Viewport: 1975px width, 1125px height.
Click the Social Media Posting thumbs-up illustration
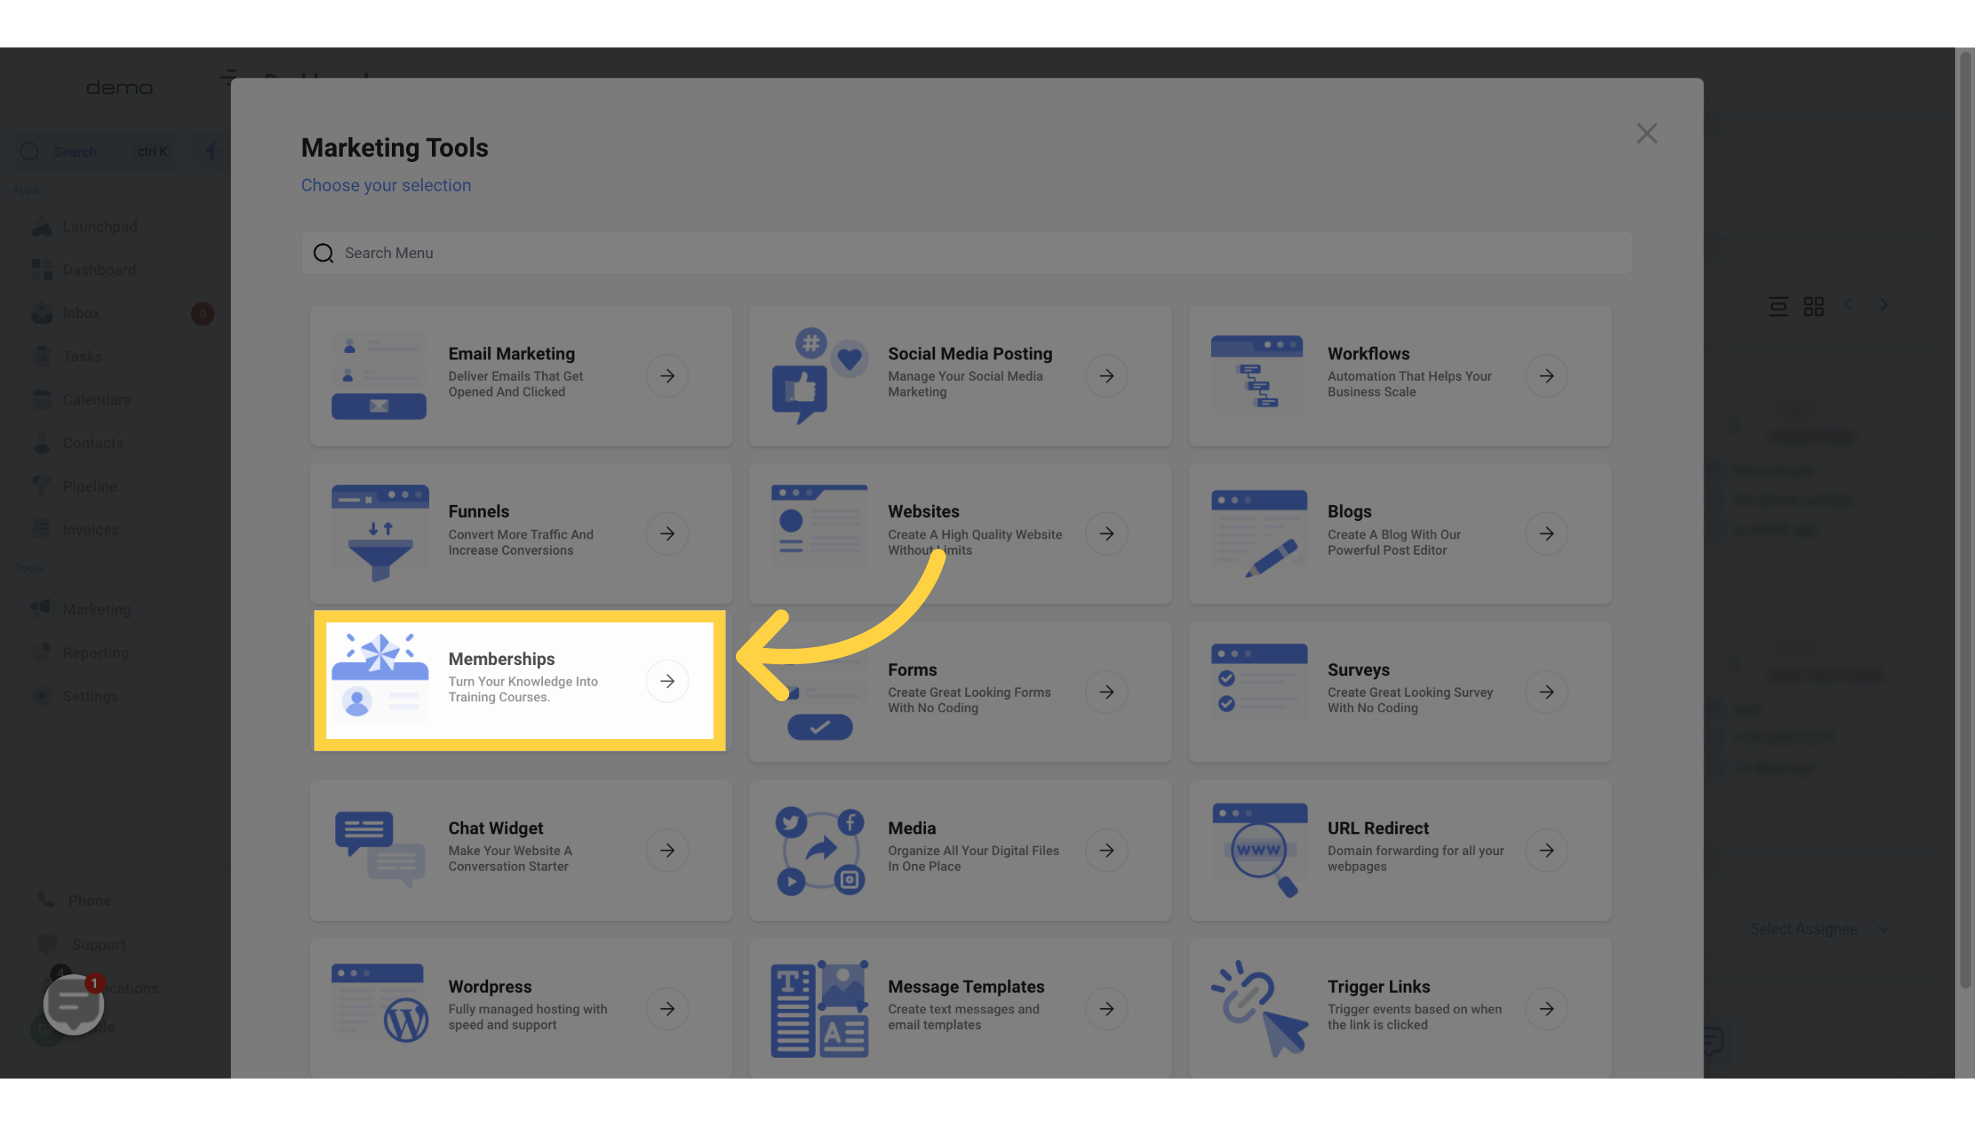click(x=819, y=376)
